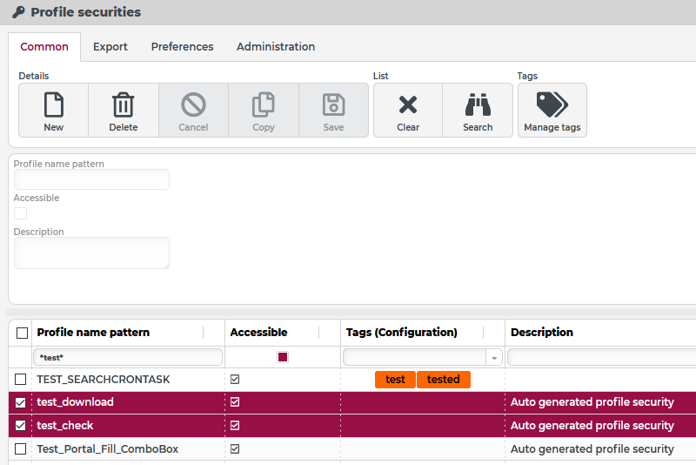The image size is (696, 465).
Task: Click the Delete trash can icon
Action: click(124, 105)
